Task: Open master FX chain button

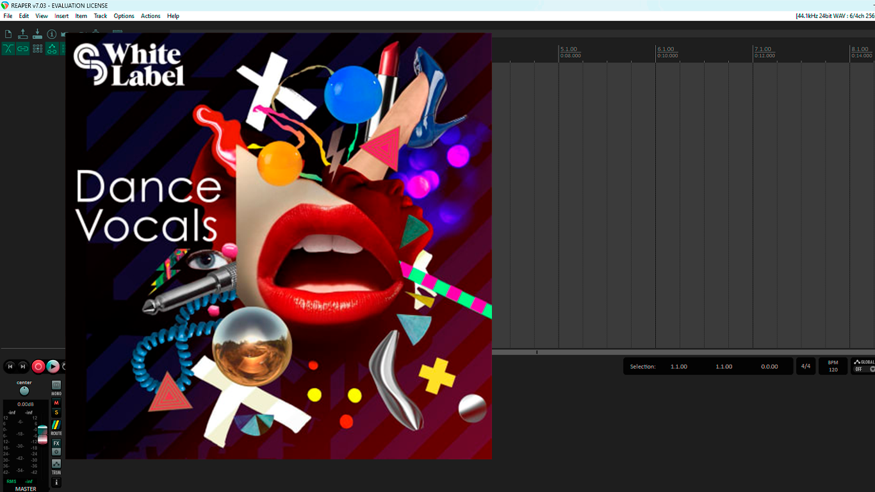Action: 56,443
